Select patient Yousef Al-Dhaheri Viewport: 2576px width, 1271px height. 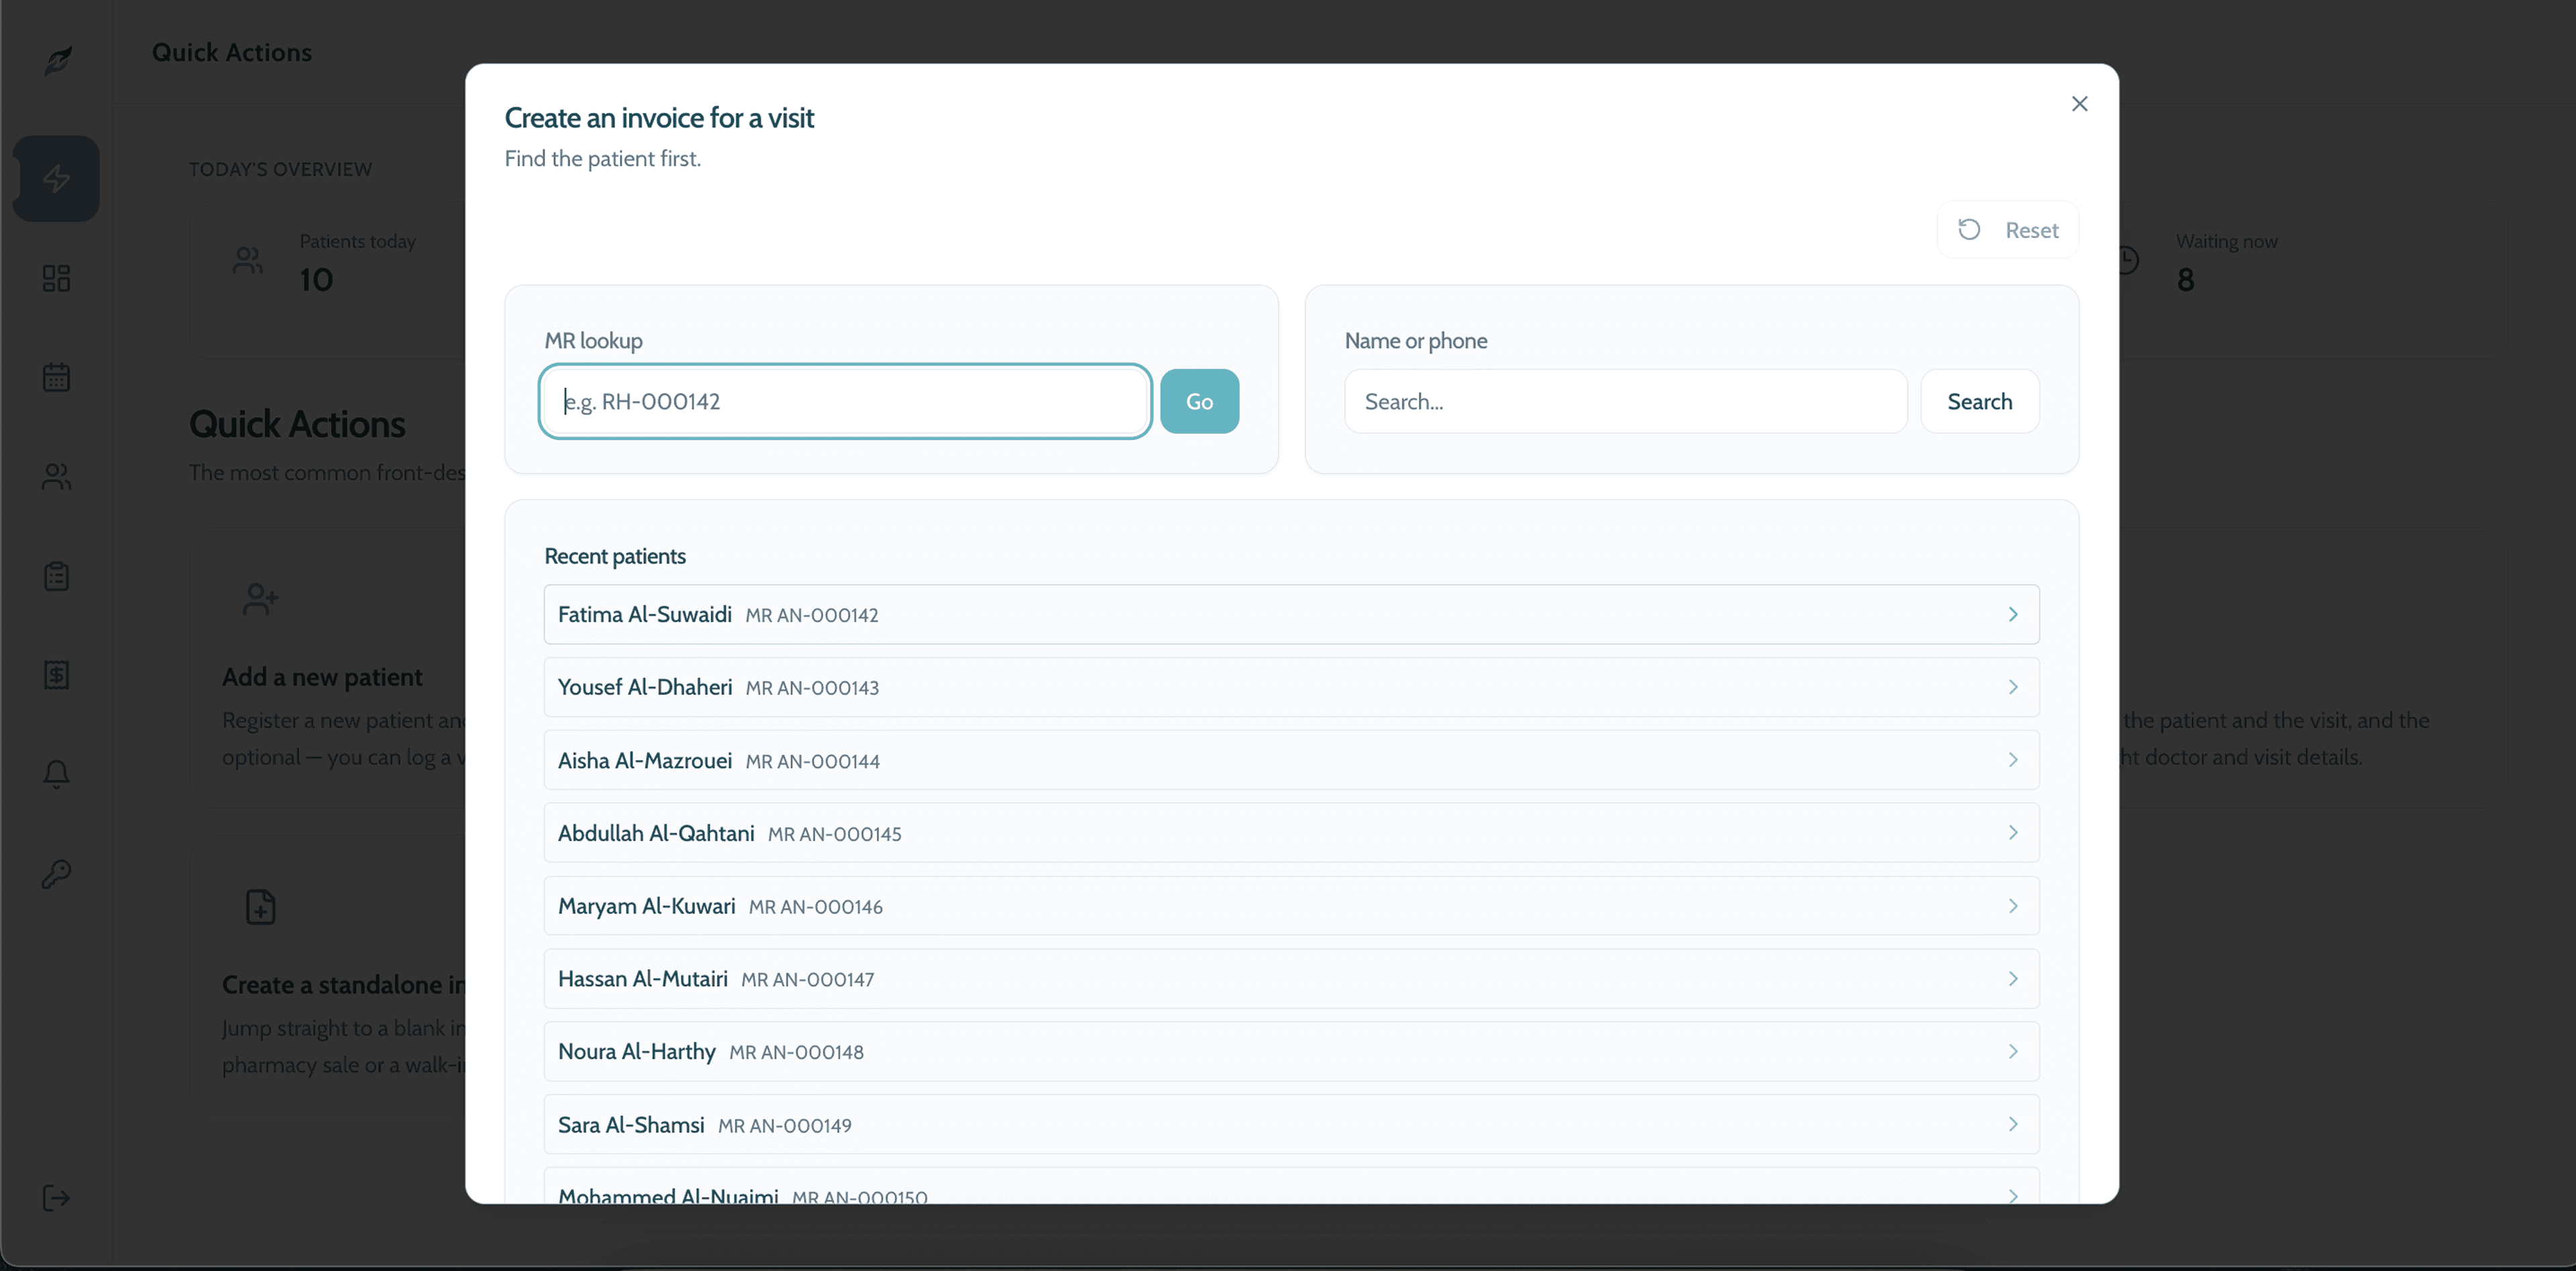click(x=1291, y=687)
